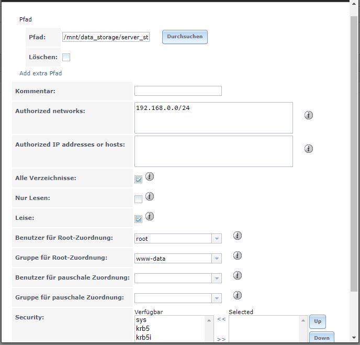Image resolution: width=360 pixels, height=345 pixels.
Task: Expand Gruppe für pauschale Zuordnung dropdown
Action: pos(178,298)
